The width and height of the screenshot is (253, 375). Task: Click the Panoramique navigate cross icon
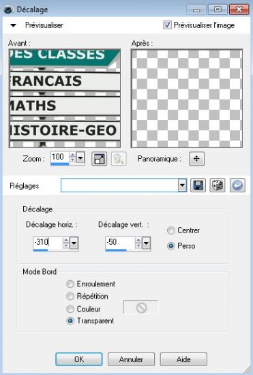(x=196, y=159)
